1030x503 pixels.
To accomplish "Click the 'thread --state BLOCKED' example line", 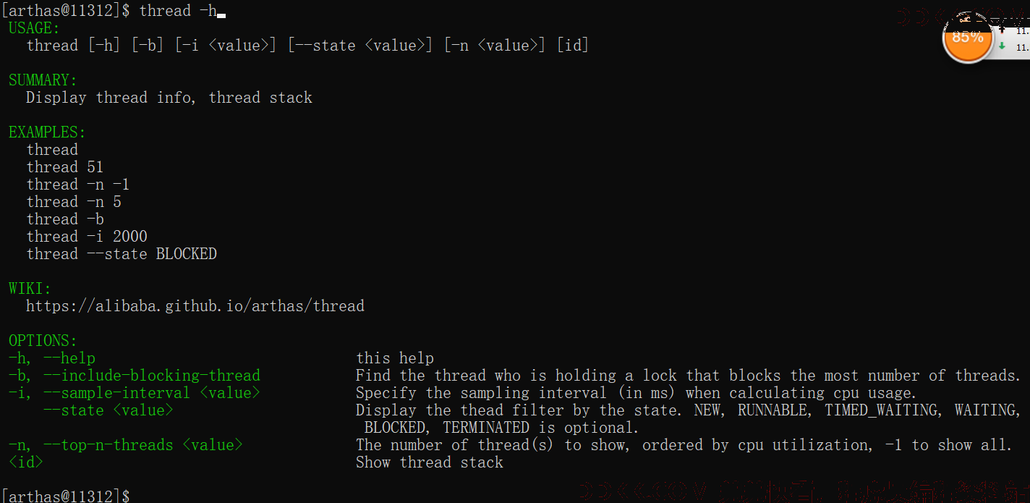I will pos(122,254).
